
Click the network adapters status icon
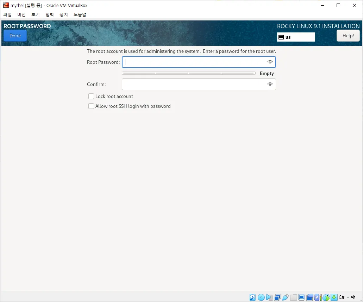pos(277,297)
